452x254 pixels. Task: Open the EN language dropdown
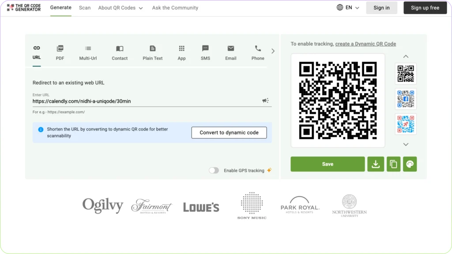point(348,7)
